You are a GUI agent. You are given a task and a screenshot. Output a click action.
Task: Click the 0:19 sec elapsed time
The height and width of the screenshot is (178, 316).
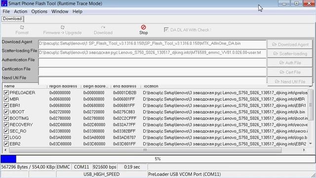coord(132,167)
